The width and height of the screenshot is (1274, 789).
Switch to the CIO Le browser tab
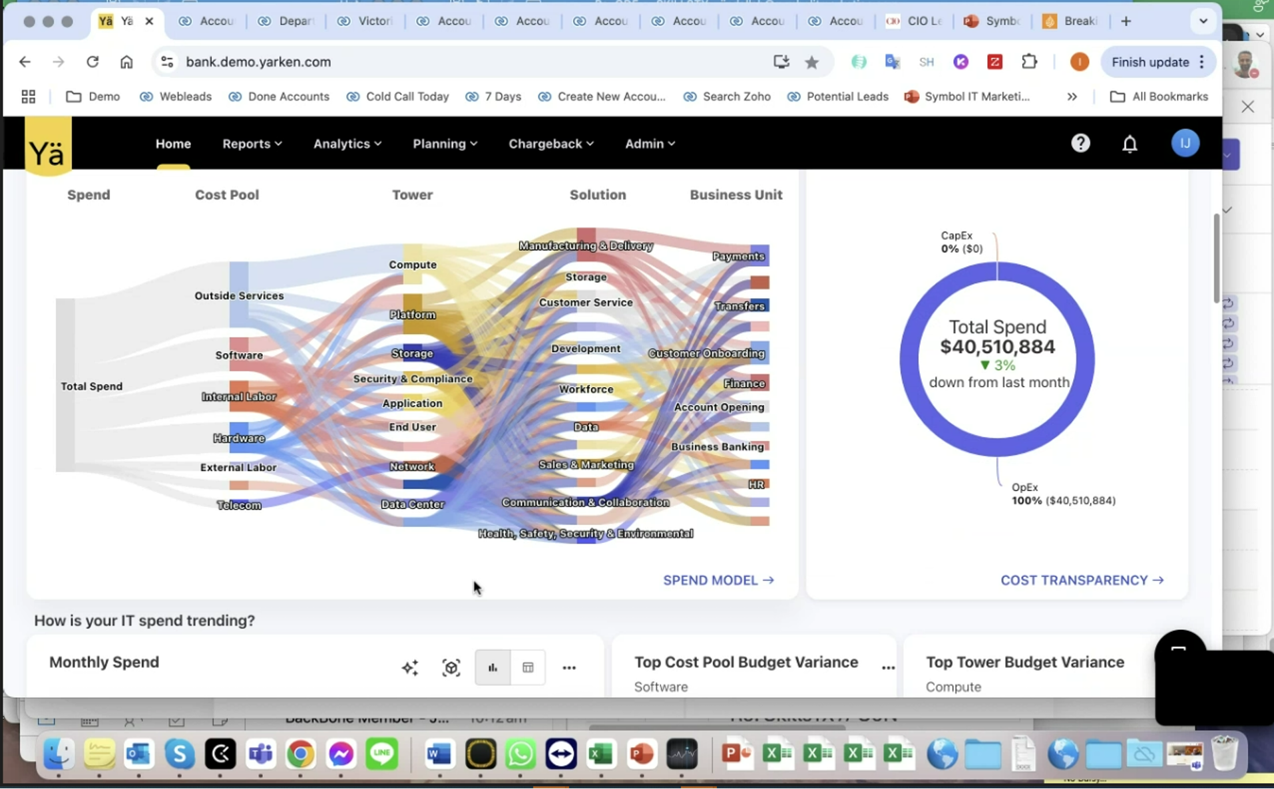click(915, 21)
